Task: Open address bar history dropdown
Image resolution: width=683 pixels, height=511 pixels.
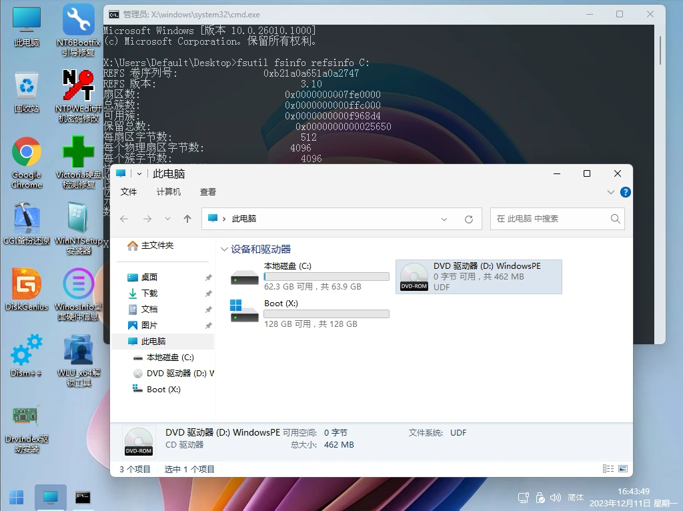Action: [444, 219]
